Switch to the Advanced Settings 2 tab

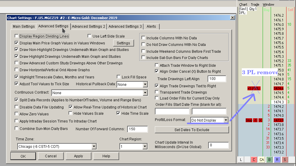coord(88,27)
